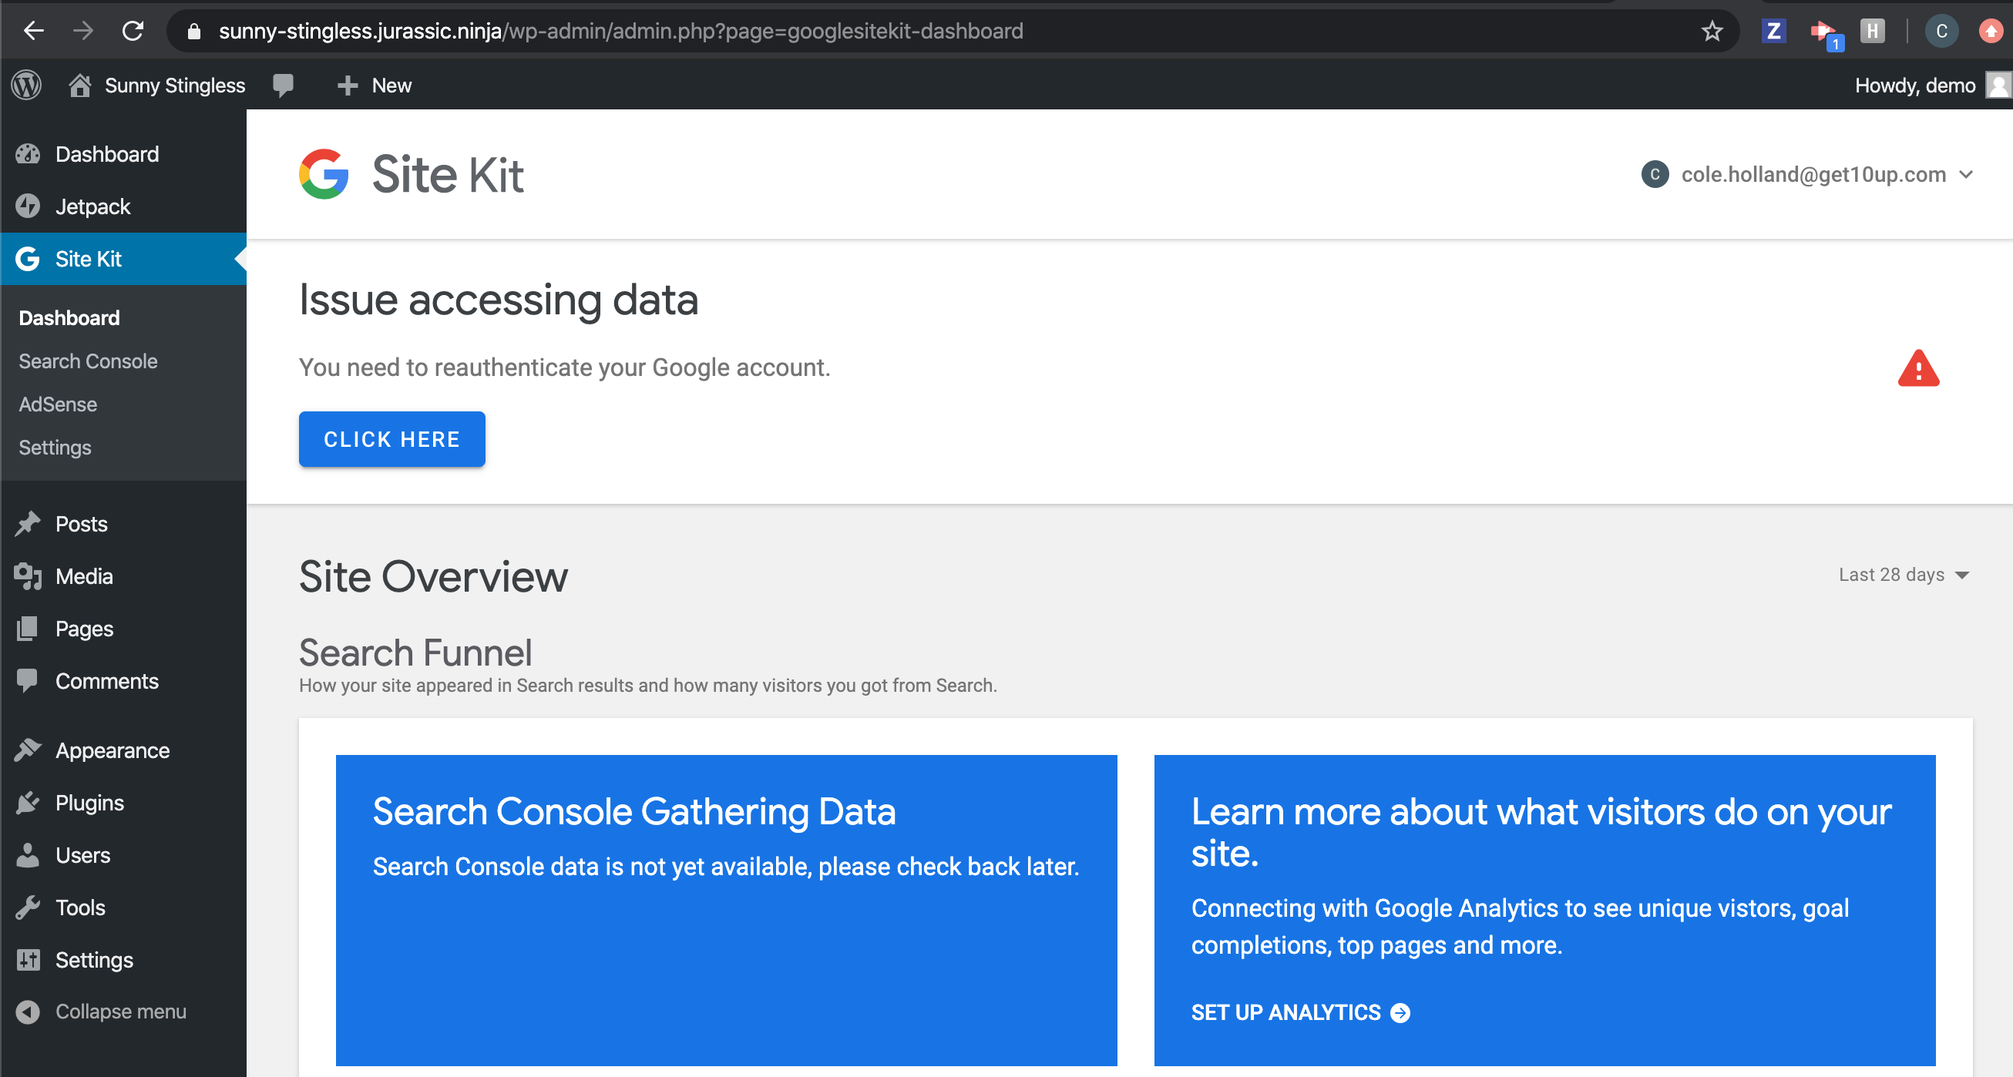Open the Appearance menu
2013x1077 pixels.
click(123, 750)
